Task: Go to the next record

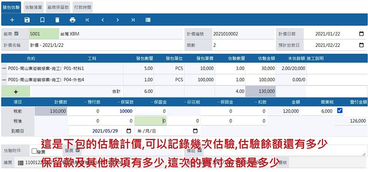Action: [118, 20]
